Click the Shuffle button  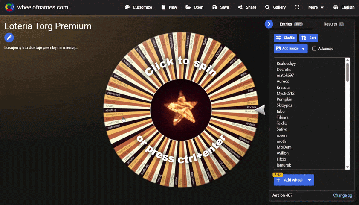pos(285,38)
